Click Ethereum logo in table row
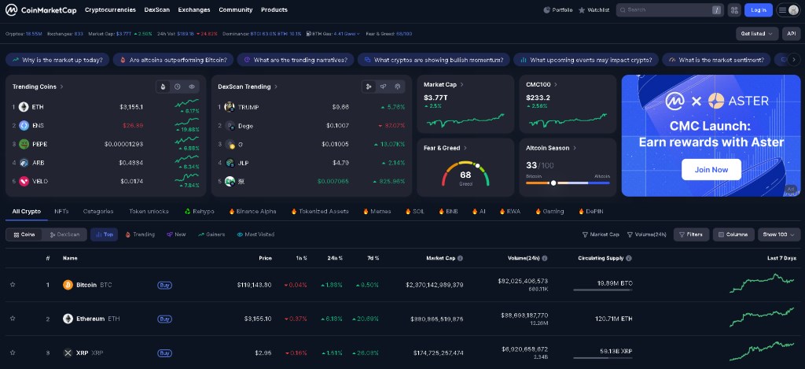The height and width of the screenshot is (369, 805). pos(68,319)
